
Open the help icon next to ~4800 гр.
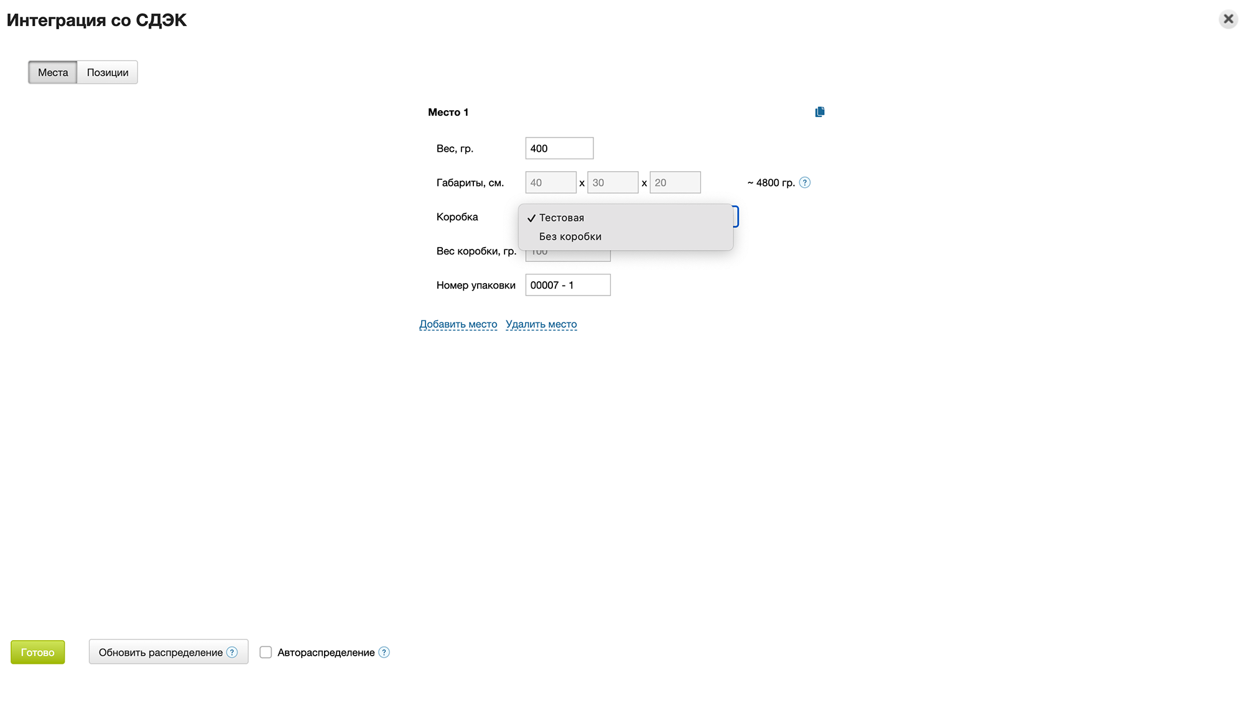(805, 183)
